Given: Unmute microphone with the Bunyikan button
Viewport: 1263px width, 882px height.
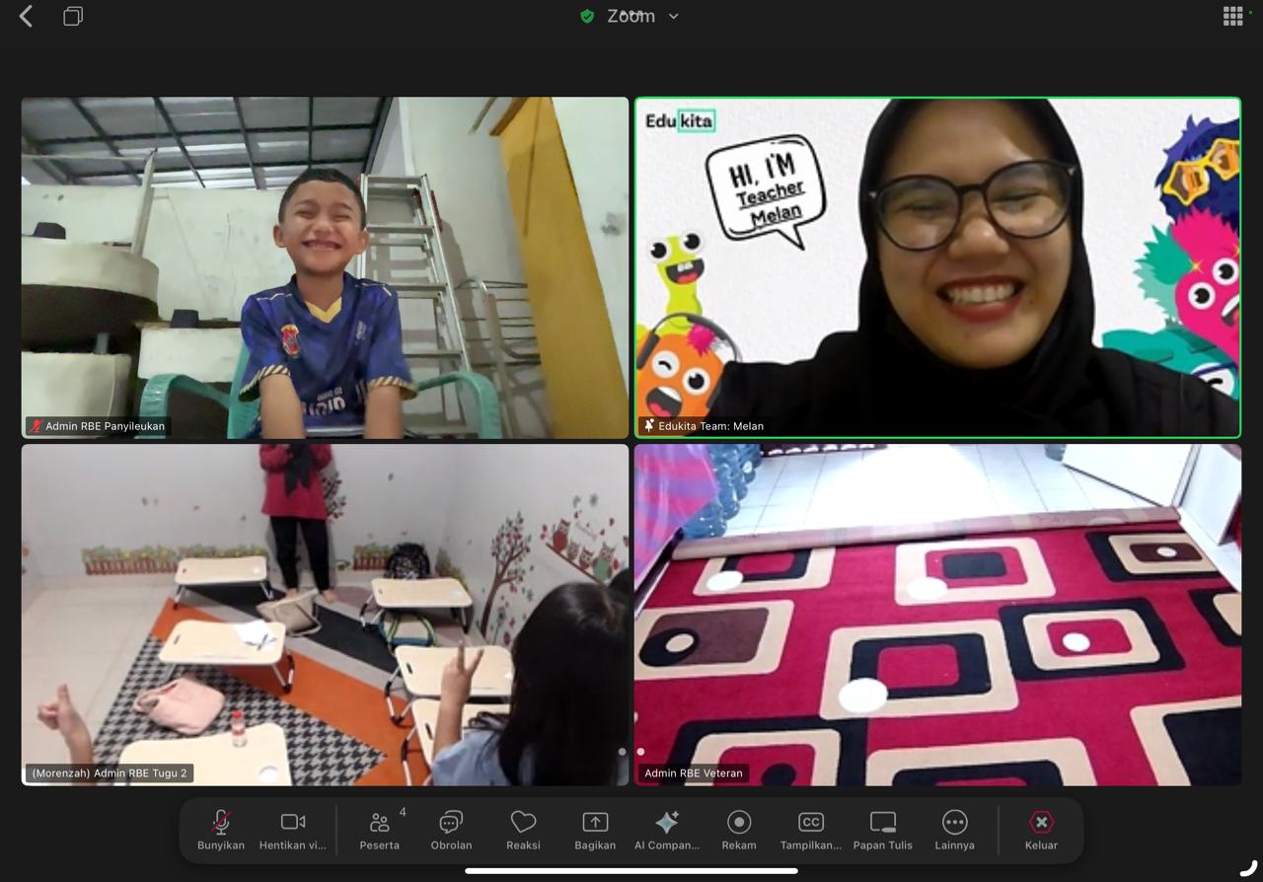Looking at the screenshot, I should pyautogui.click(x=221, y=830).
